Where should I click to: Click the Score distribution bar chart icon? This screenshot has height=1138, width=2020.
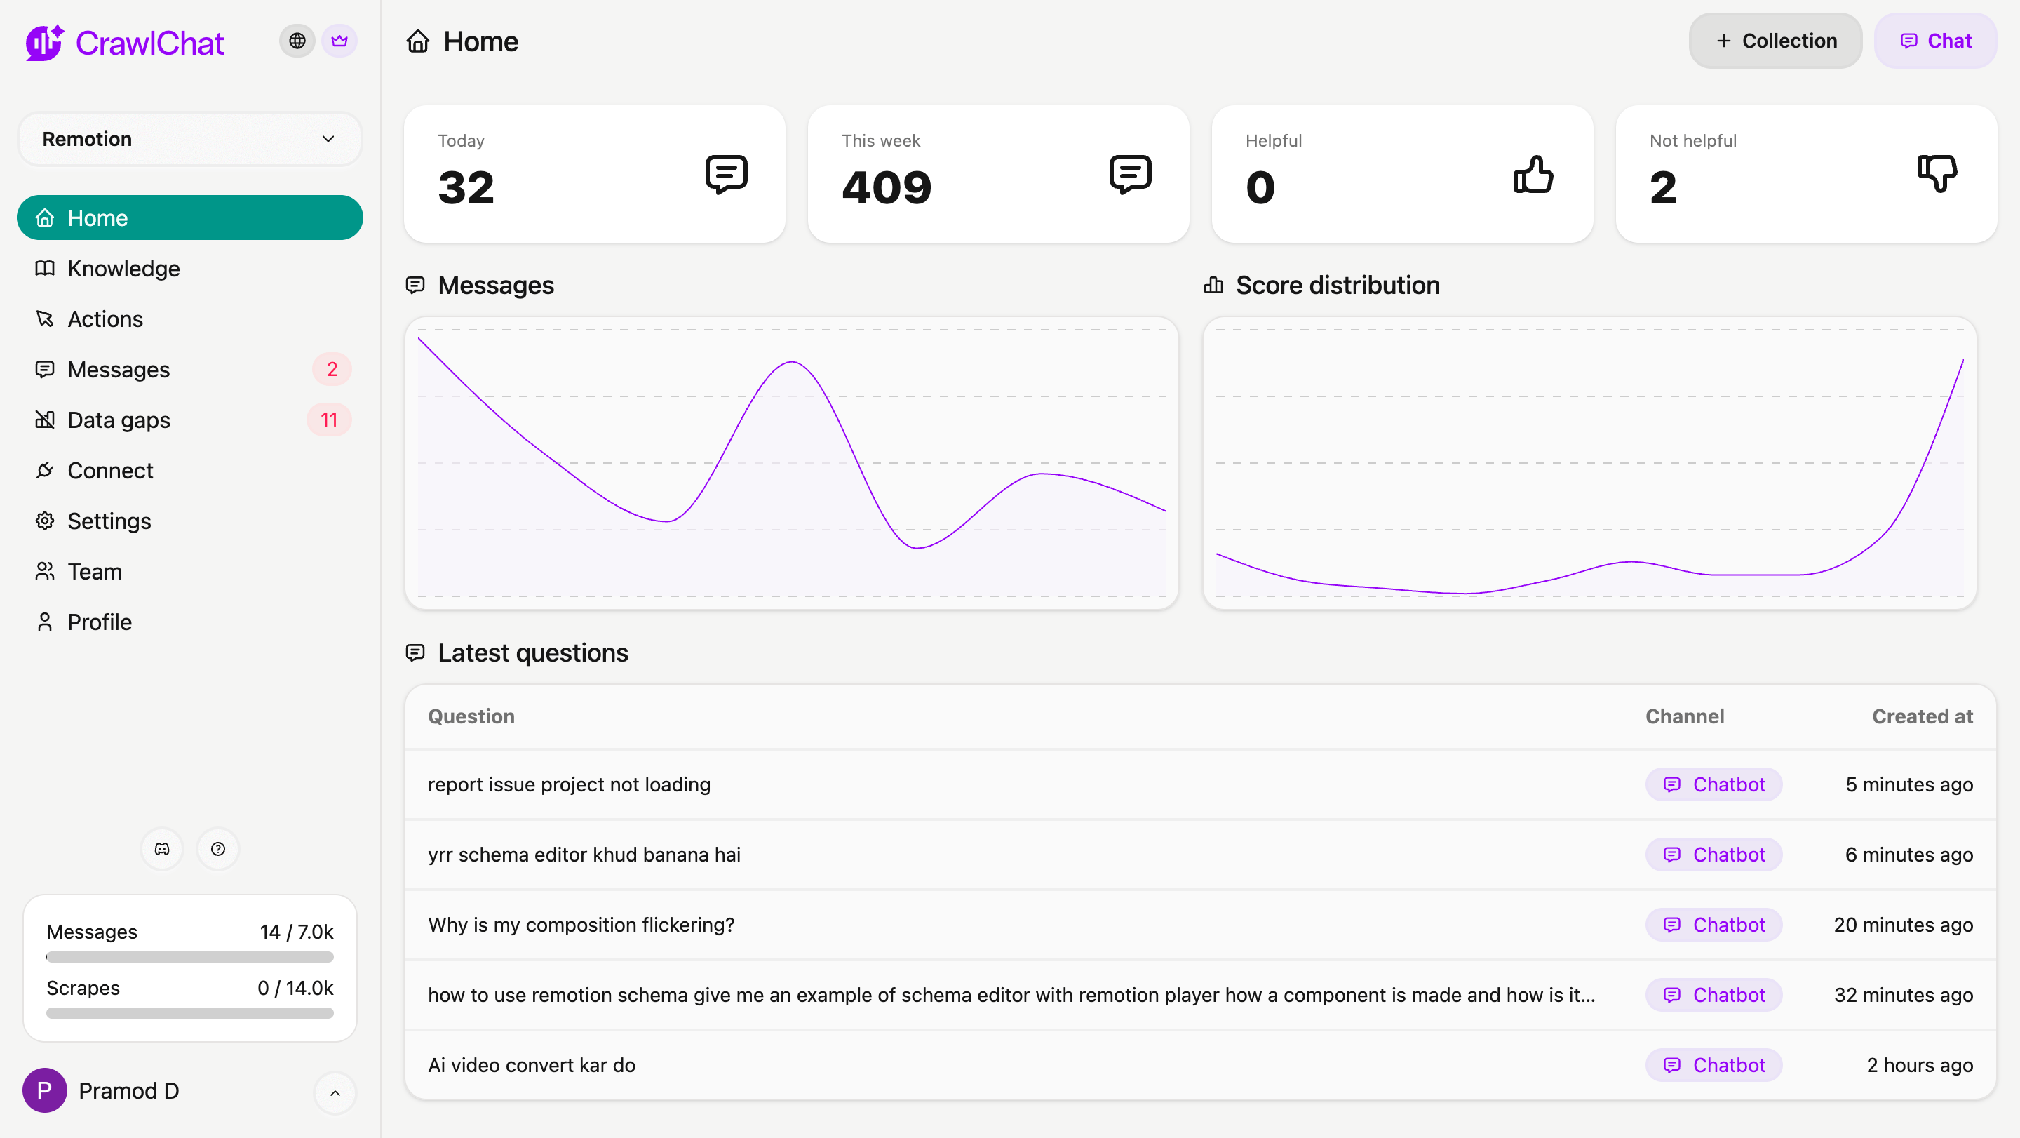[x=1213, y=285]
